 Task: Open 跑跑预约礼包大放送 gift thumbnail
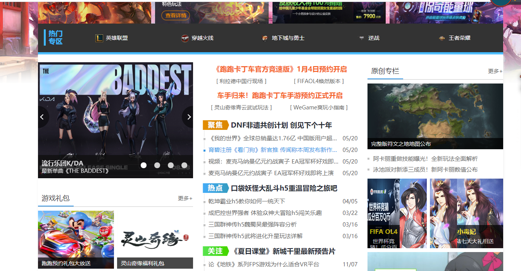76,240
